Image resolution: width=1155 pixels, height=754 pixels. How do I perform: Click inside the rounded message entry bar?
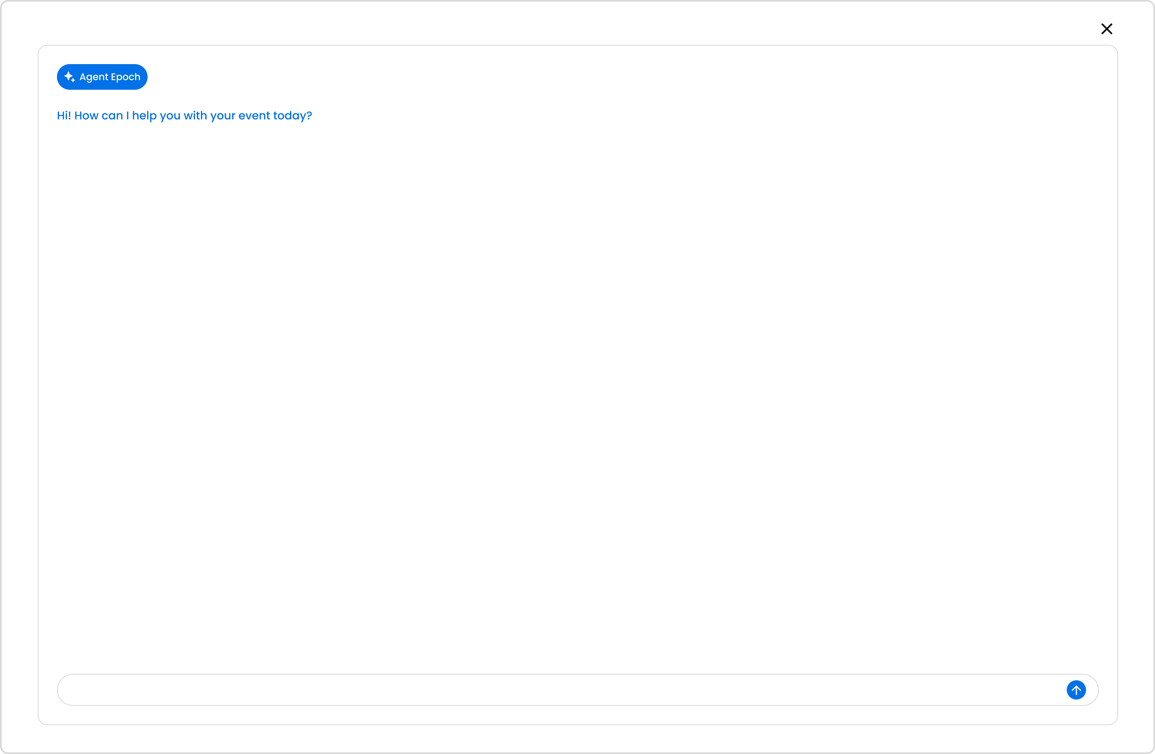tap(558, 689)
